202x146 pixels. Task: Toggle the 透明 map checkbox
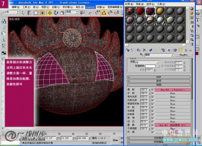[x=153, y=118]
